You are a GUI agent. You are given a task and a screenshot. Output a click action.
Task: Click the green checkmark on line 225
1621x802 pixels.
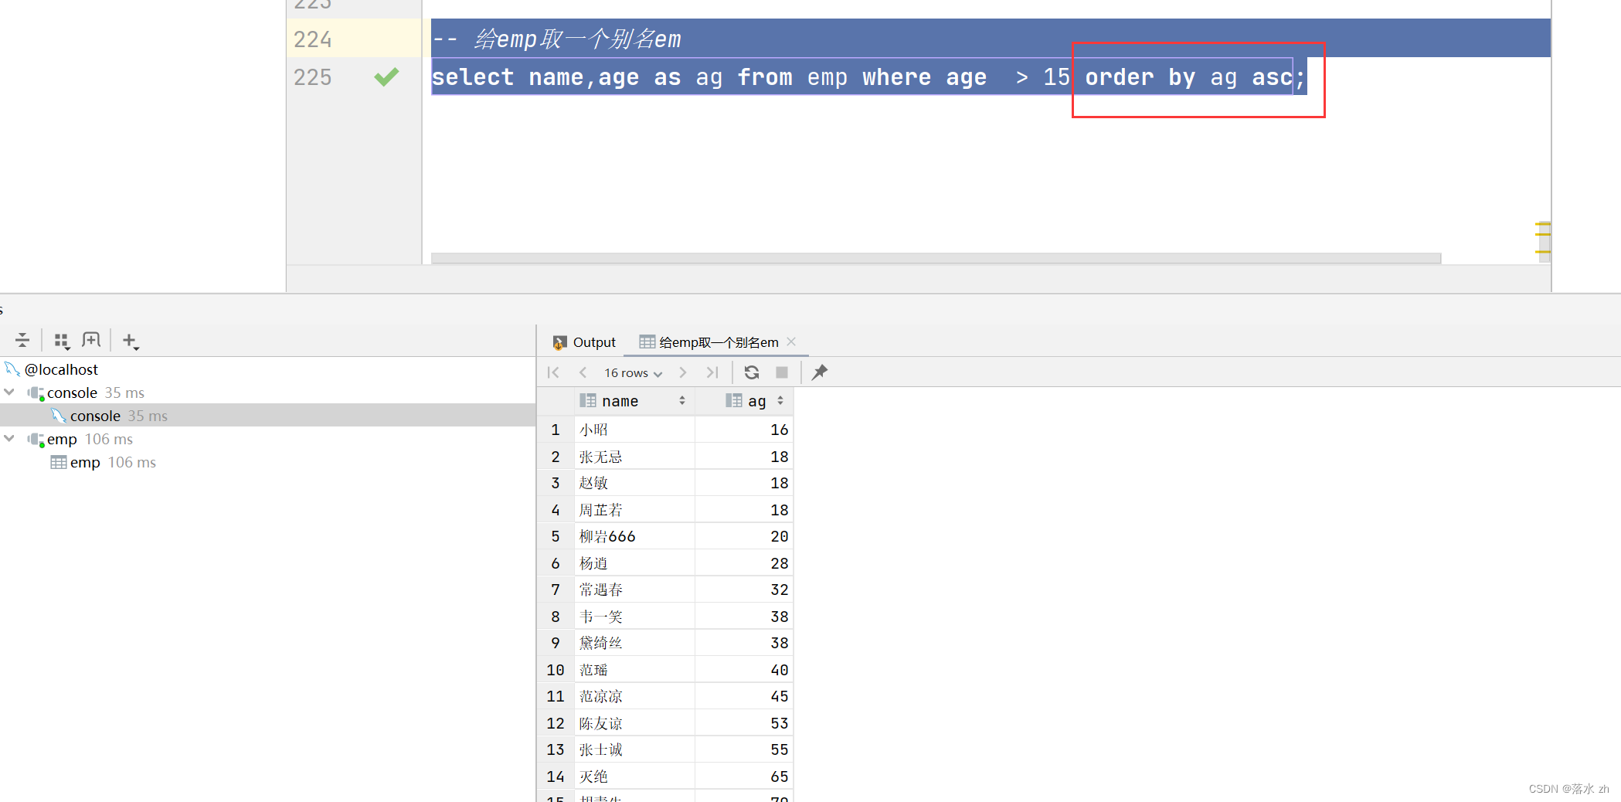tap(386, 76)
